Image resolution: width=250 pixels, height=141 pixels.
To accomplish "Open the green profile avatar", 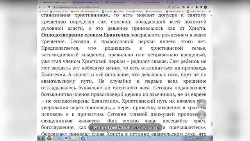I will tap(205, 7).
